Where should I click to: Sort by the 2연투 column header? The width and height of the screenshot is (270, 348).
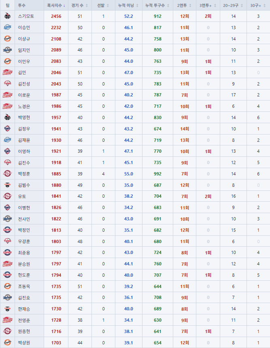tap(185, 5)
